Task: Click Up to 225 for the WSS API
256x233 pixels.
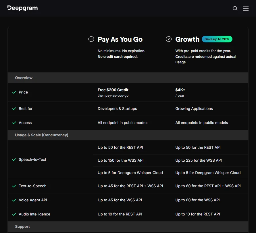Action: point(198,160)
